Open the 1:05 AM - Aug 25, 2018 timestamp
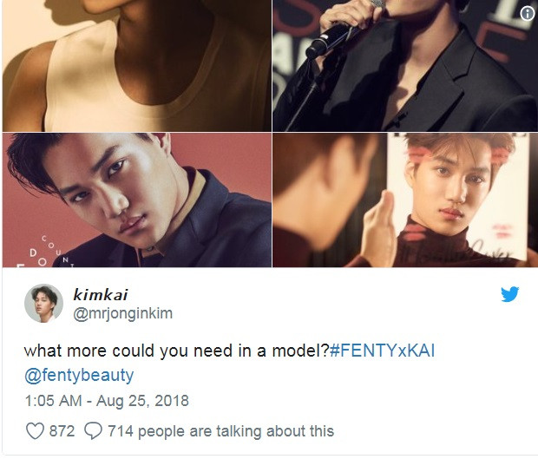Image resolution: width=538 pixels, height=459 pixels. coord(107,401)
